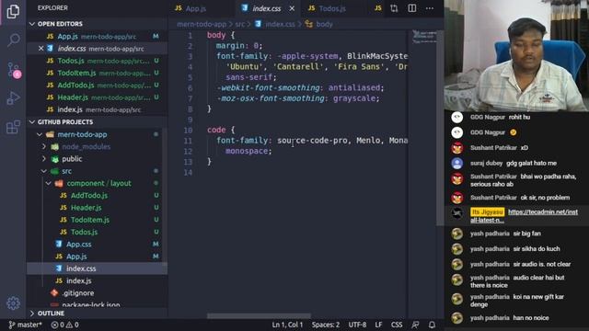This screenshot has height=331, width=589.
Task: Collapse the GitHub Projects section
Action: tap(64, 122)
